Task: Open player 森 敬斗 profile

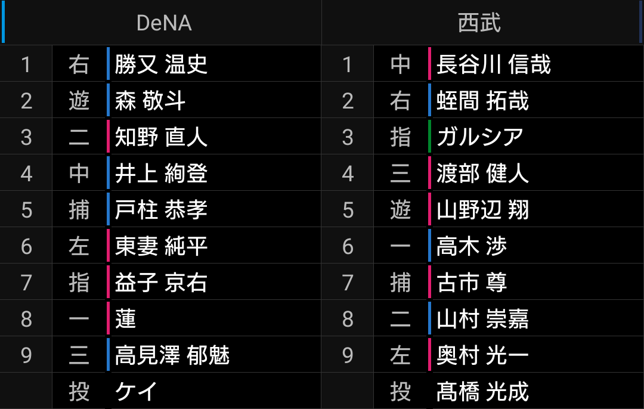Action: [150, 101]
